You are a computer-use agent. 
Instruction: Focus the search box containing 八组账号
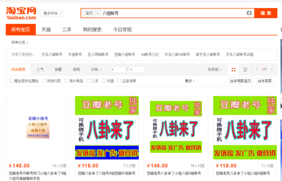tap(173, 13)
